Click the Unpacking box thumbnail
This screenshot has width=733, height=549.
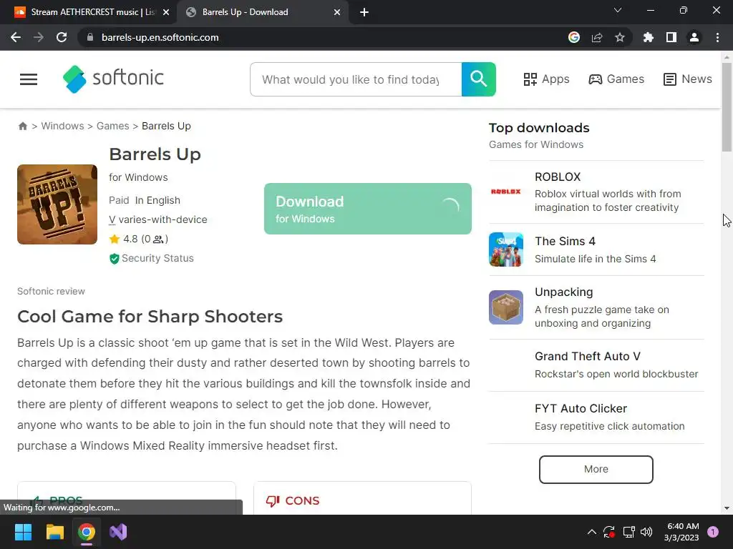coord(506,307)
